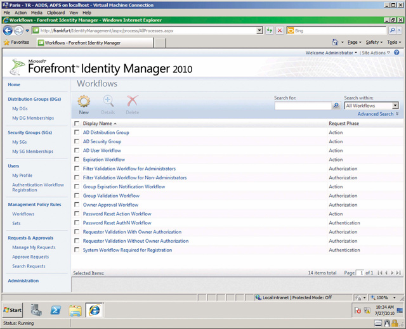Open Server Manager from the taskbar
This screenshot has height=329, width=406.
tap(36, 310)
